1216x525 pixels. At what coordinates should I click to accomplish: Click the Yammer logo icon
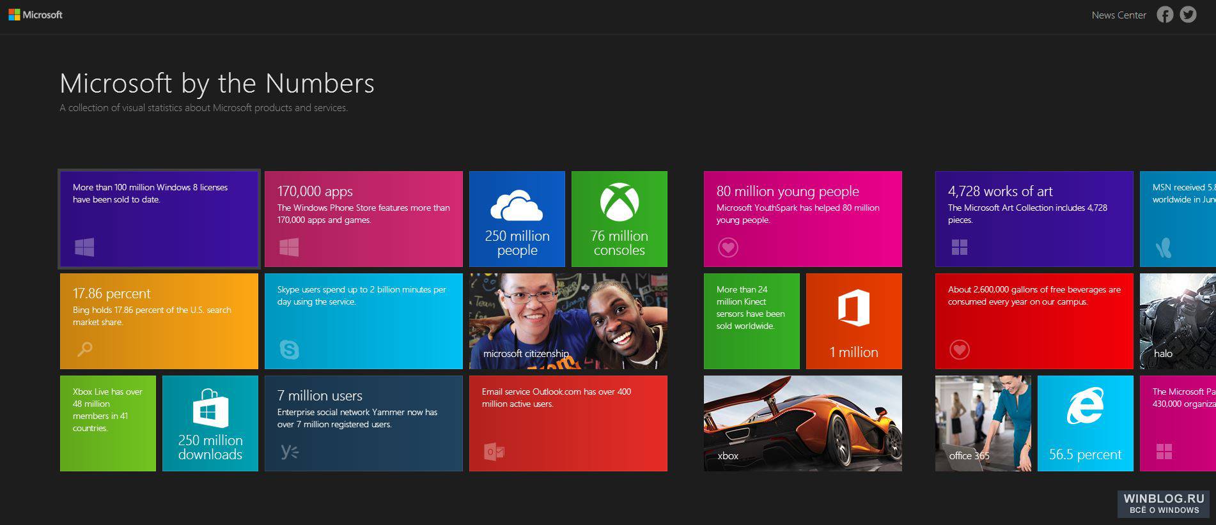tap(289, 452)
